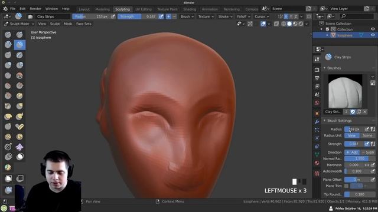Select the Flatten brush tool
Image resolution: width=378 pixels, height=212 pixels.
click(8, 85)
